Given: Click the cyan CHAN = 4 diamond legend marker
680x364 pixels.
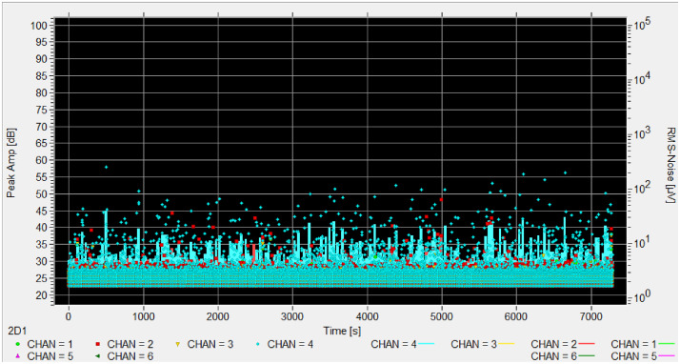Looking at the screenshot, I should pyautogui.click(x=258, y=345).
